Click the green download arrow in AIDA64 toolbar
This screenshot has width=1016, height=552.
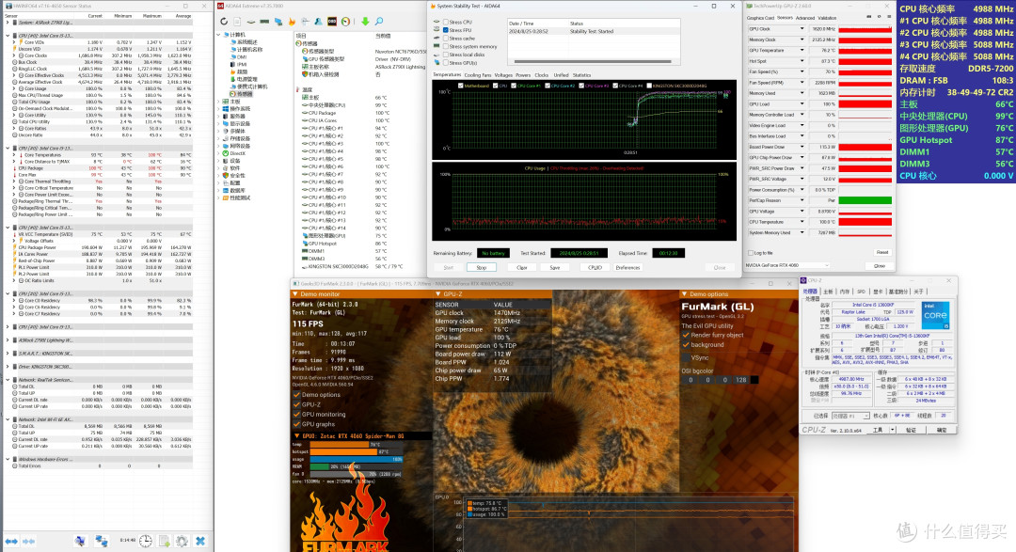click(x=365, y=22)
